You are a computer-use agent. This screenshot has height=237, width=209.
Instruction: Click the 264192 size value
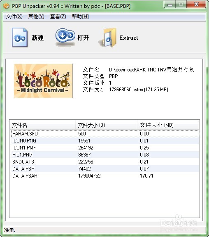[86, 148]
